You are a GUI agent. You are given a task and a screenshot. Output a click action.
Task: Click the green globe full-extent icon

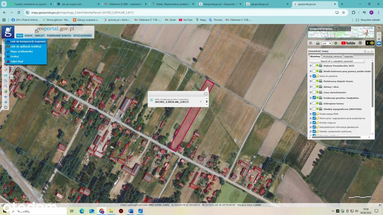[5, 91]
